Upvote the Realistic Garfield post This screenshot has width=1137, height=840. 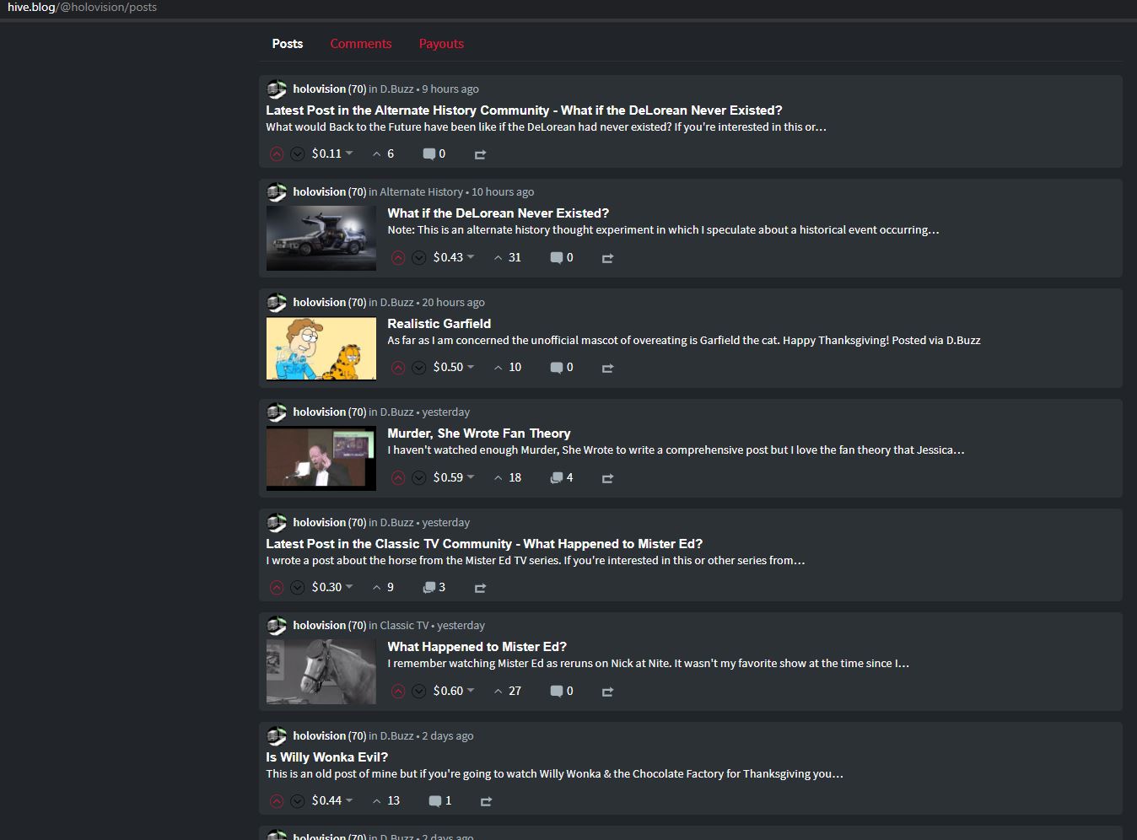tap(398, 368)
